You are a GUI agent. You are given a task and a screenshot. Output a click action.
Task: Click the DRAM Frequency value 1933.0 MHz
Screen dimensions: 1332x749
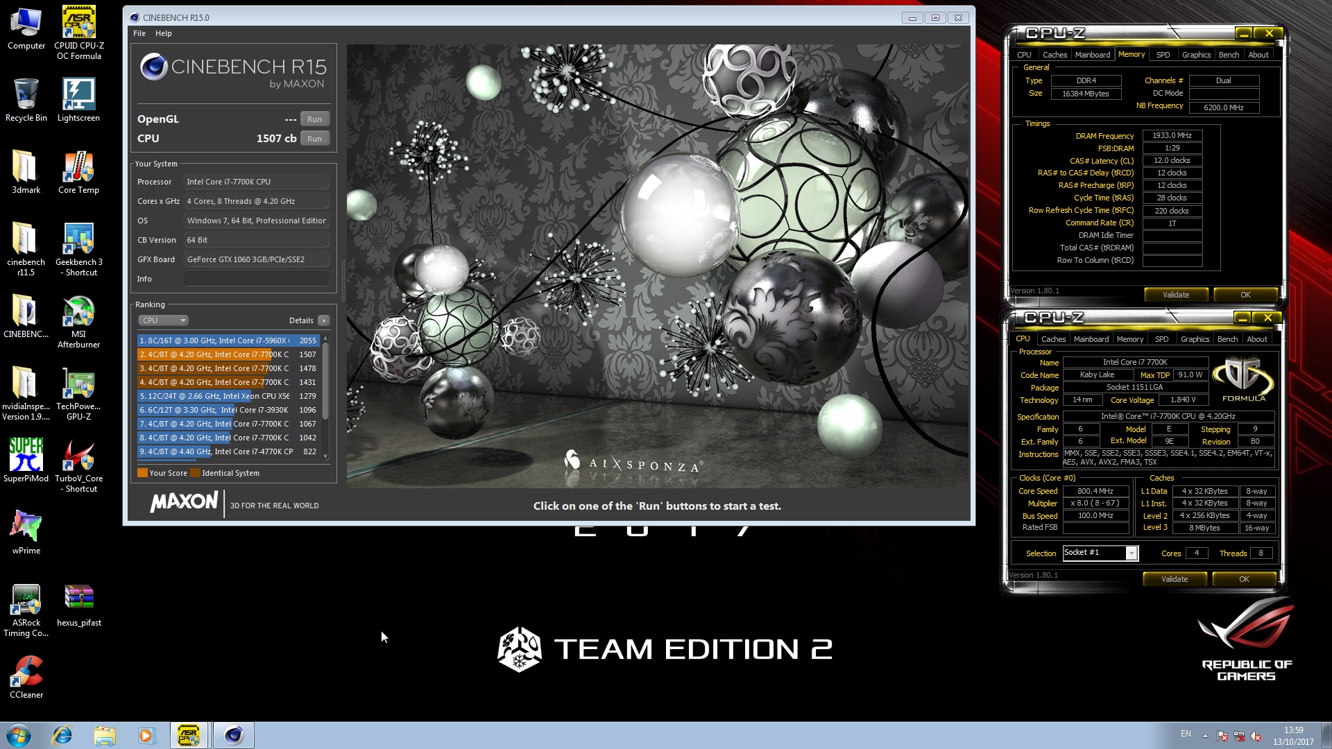point(1172,135)
